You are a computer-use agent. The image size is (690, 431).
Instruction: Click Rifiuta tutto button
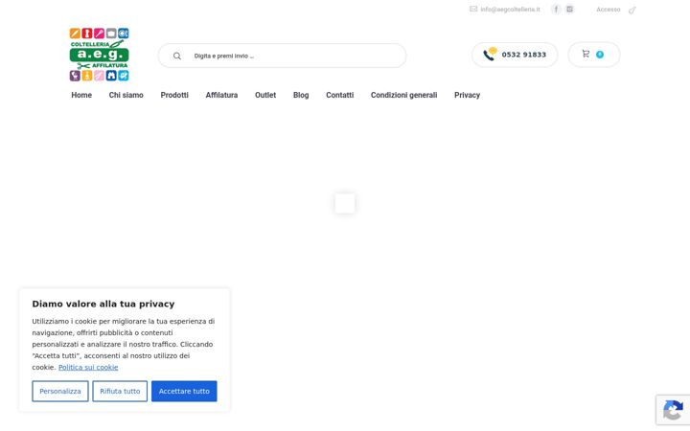click(120, 391)
